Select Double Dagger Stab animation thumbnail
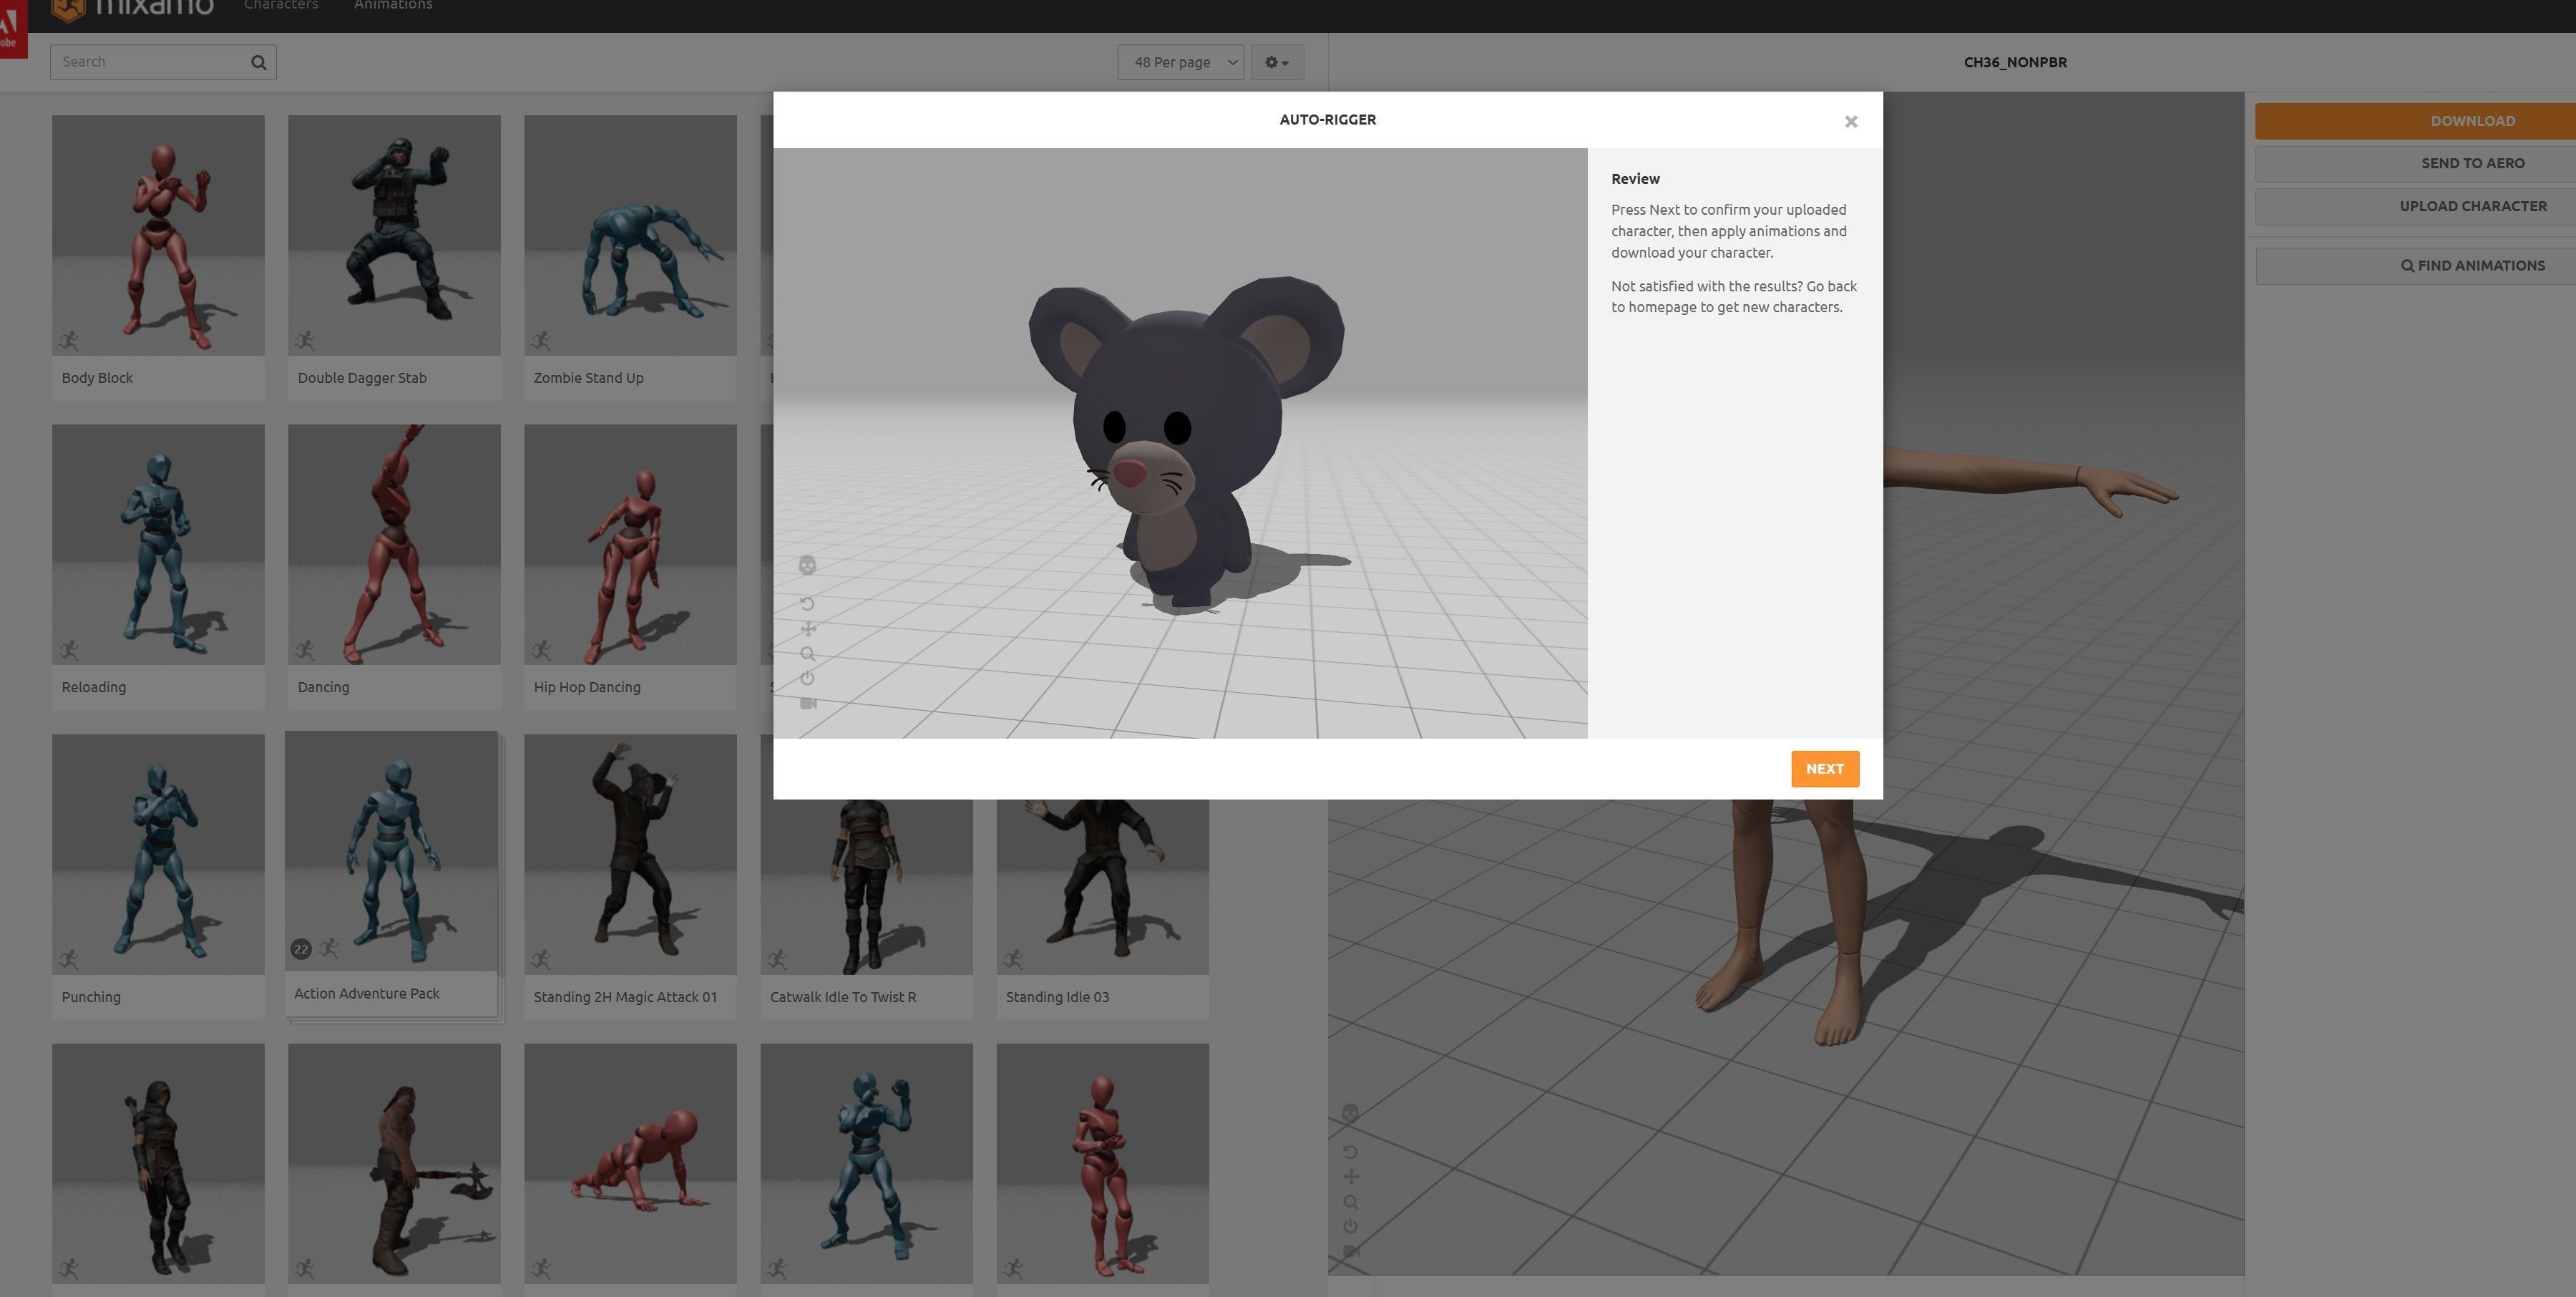This screenshot has height=1297, width=2576. pyautogui.click(x=394, y=236)
